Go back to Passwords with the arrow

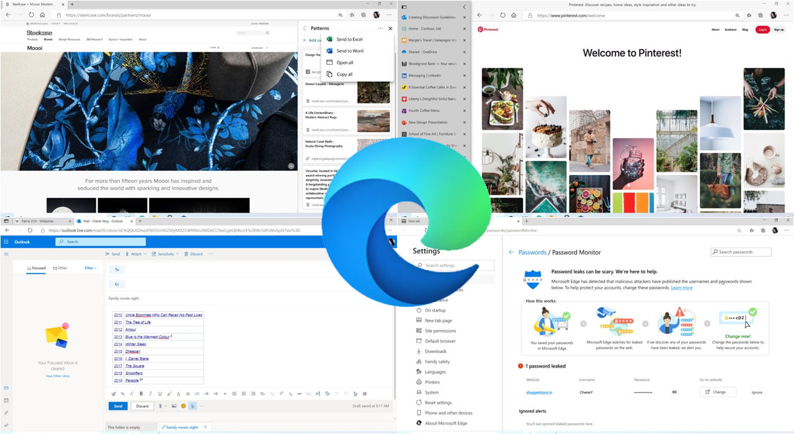pos(511,252)
